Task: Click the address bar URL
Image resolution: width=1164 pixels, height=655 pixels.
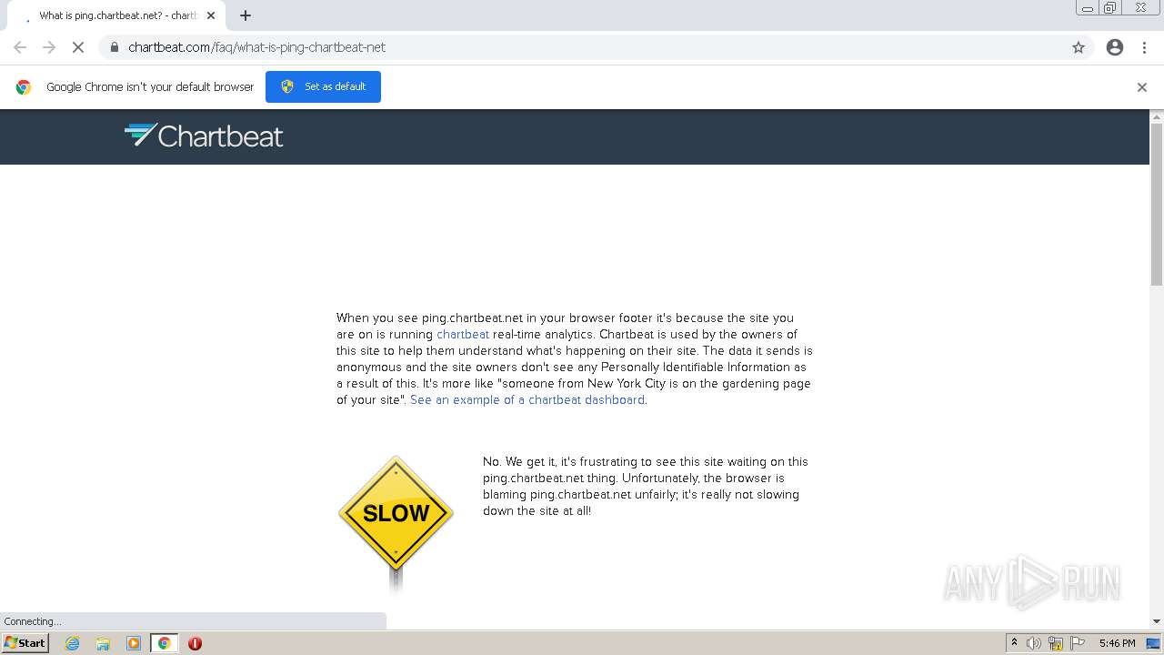Action: pyautogui.click(x=257, y=47)
